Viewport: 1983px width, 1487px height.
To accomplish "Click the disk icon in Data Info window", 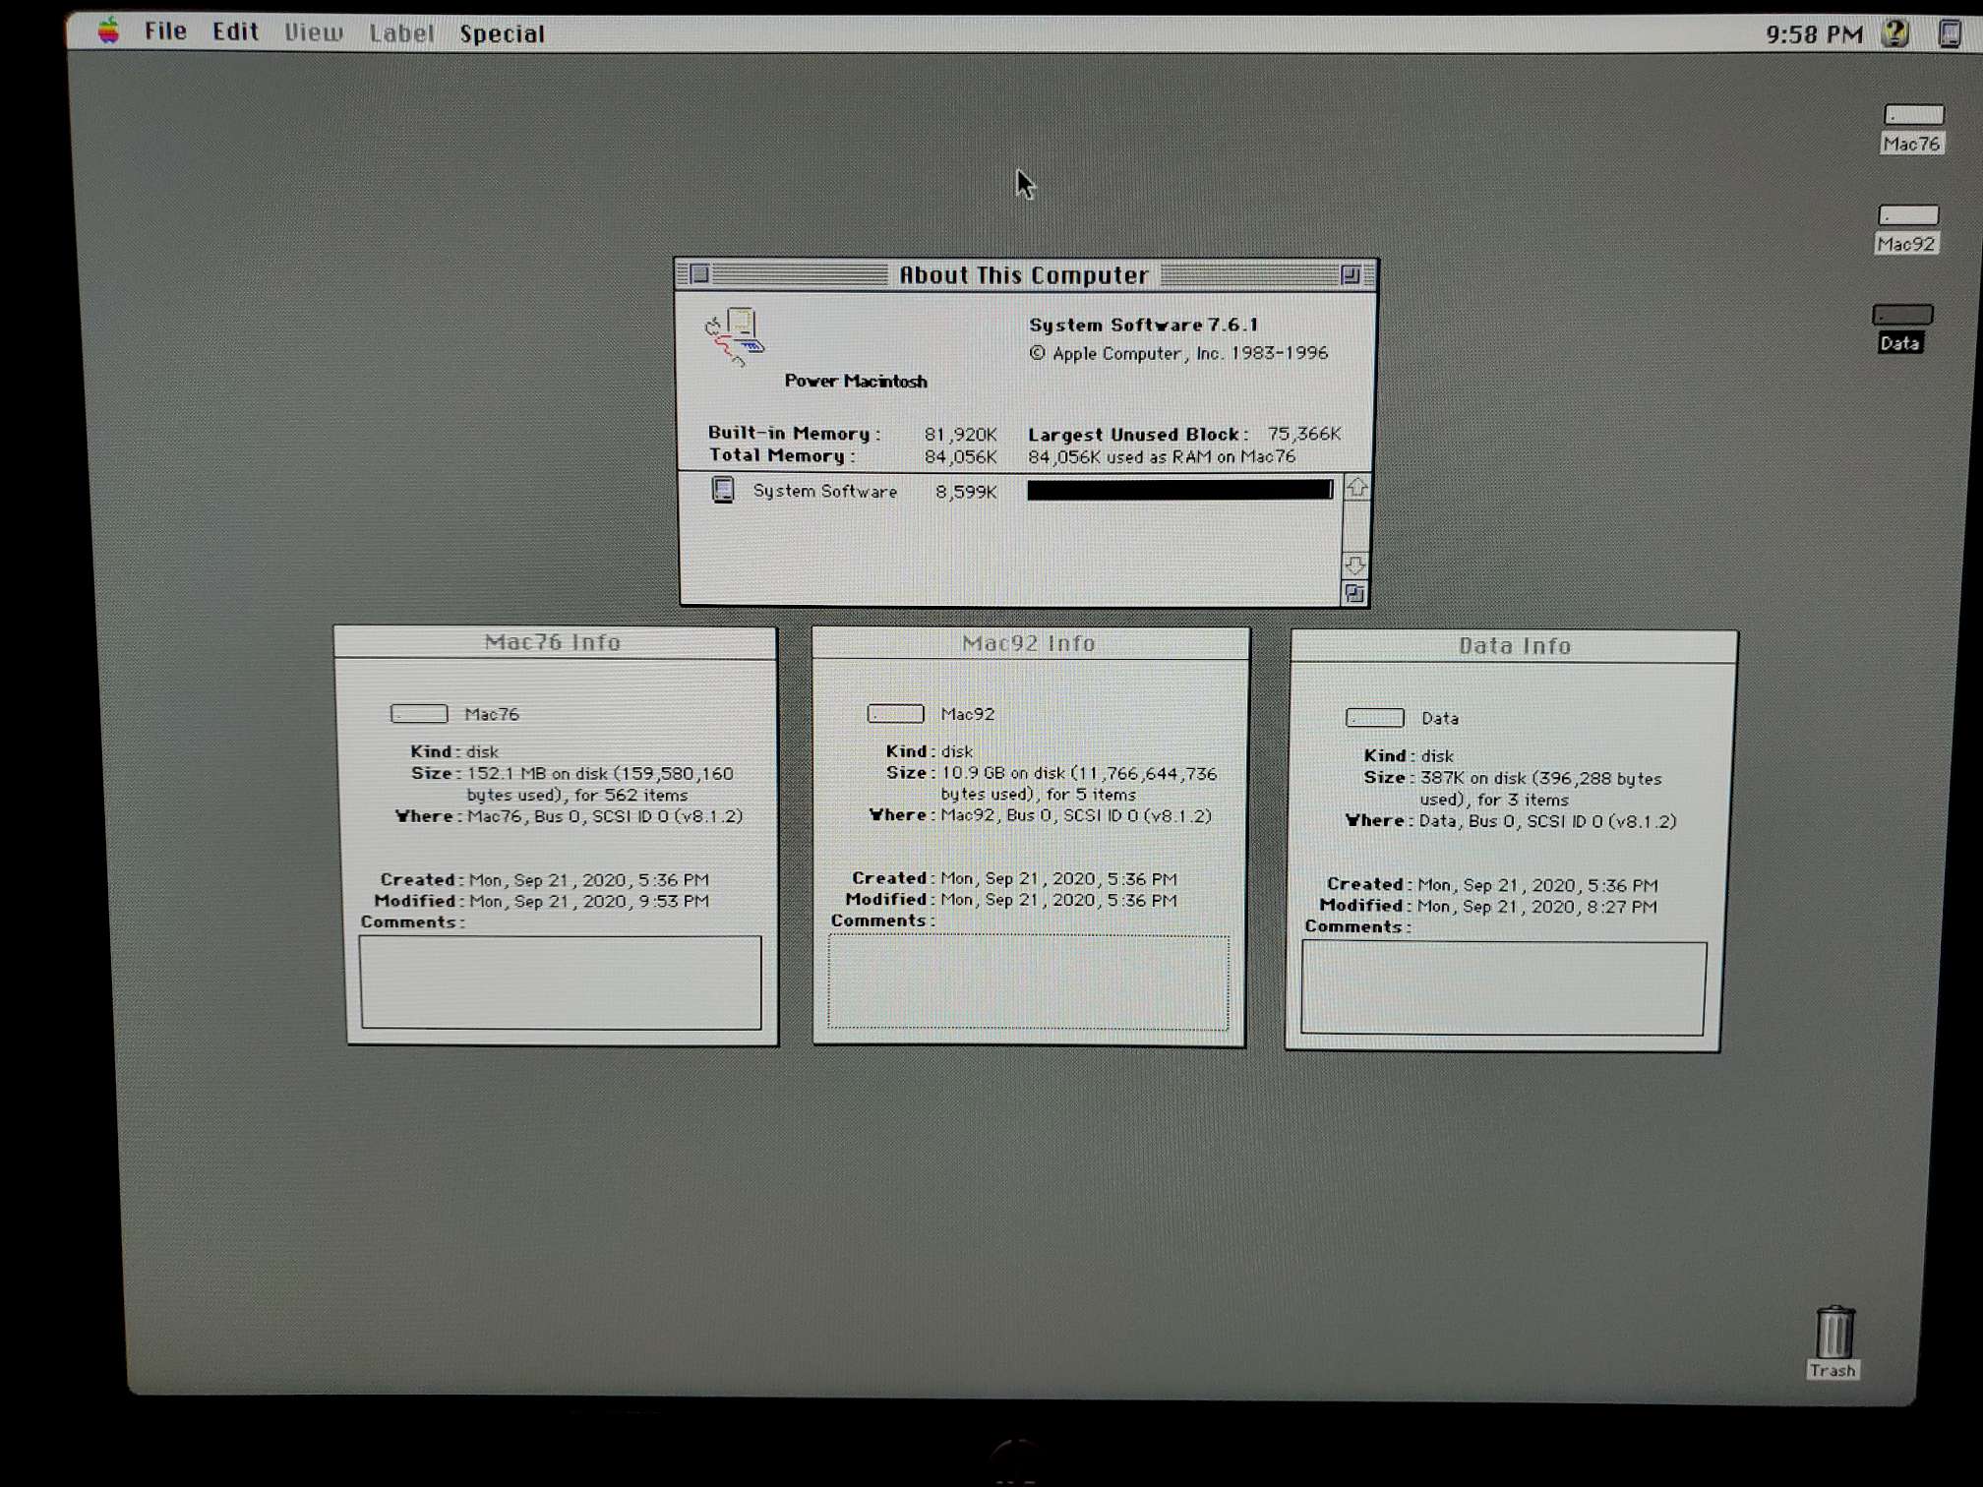I will point(1374,717).
